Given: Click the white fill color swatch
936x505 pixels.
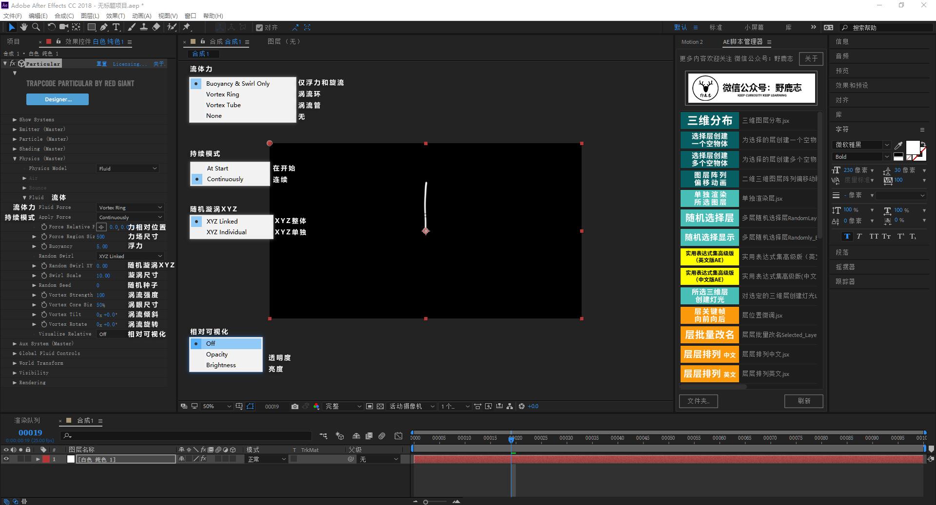Looking at the screenshot, I should pyautogui.click(x=913, y=147).
